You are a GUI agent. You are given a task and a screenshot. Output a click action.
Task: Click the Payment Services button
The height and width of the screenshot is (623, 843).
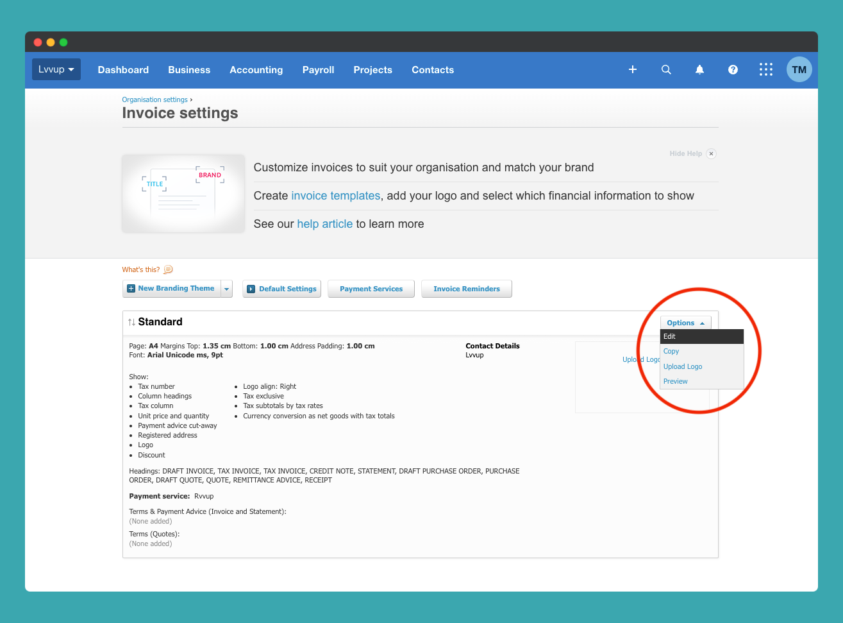(371, 289)
